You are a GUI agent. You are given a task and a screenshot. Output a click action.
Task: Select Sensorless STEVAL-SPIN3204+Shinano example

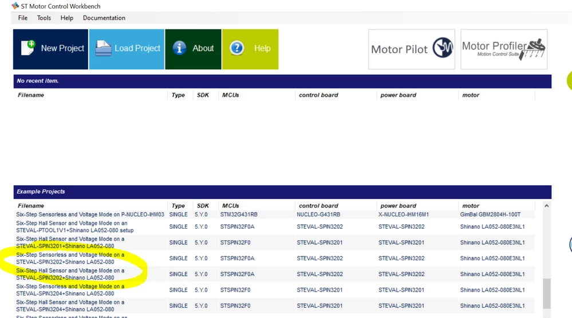pos(70,290)
